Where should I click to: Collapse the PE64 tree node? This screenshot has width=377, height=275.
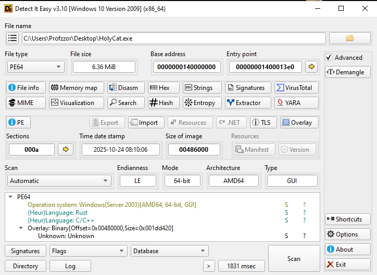pos(10,197)
